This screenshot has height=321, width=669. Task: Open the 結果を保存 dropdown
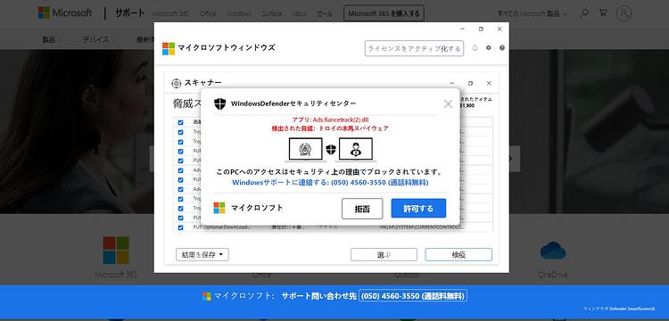click(202, 255)
